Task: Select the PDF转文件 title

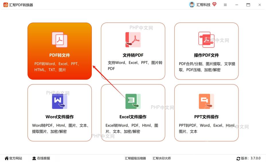Action: [60, 55]
